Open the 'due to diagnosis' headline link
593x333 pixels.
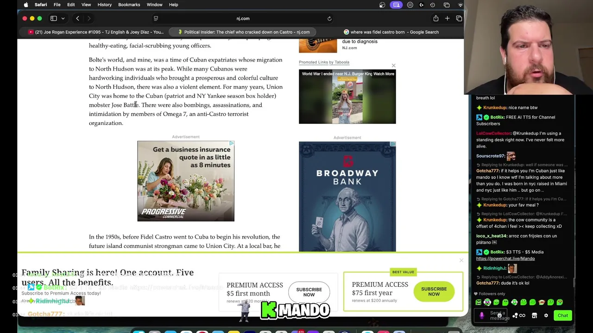coord(360,41)
